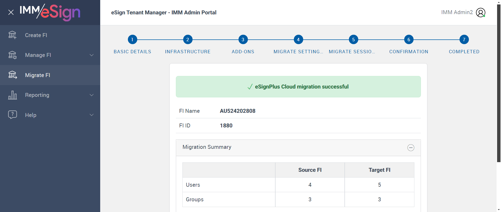The height and width of the screenshot is (212, 501).
Task: Expand the Manage FI chevron
Action: [92, 55]
